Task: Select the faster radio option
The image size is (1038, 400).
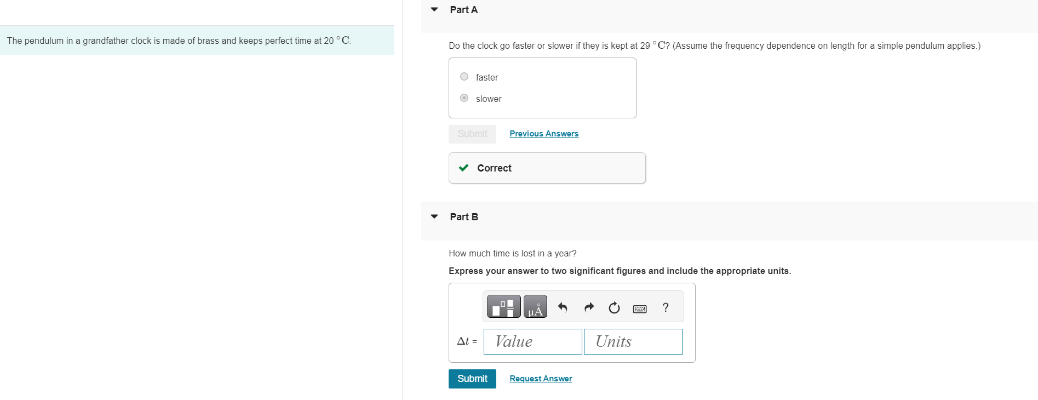Action: (x=464, y=77)
